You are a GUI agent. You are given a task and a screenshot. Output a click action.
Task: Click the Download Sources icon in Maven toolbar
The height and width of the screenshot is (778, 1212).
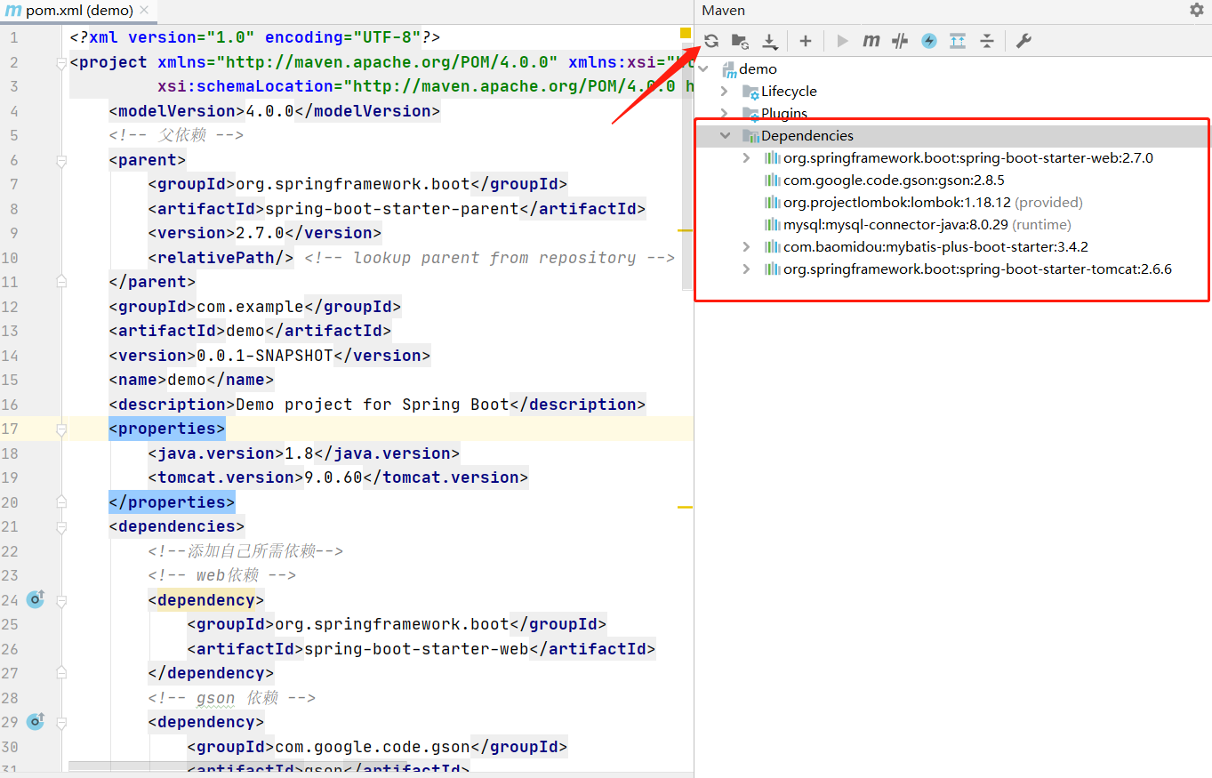coord(770,41)
